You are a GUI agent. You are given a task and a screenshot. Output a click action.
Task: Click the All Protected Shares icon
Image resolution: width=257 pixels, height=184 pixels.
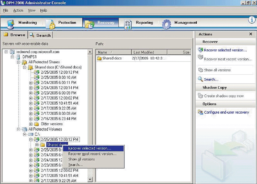[24, 62]
